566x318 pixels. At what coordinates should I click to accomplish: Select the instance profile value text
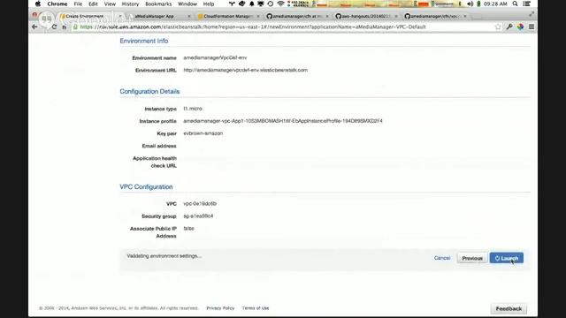(x=283, y=121)
